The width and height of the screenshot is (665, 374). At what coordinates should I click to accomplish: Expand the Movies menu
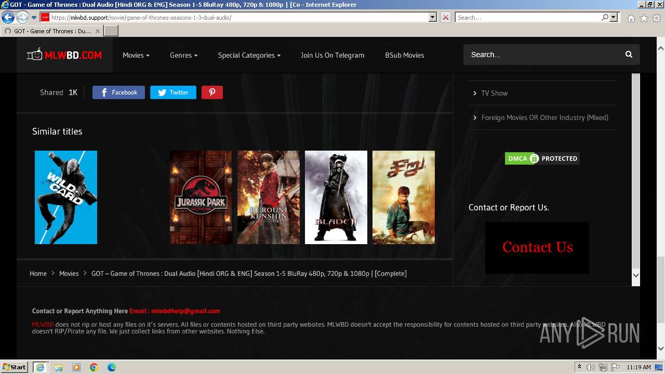coord(136,55)
